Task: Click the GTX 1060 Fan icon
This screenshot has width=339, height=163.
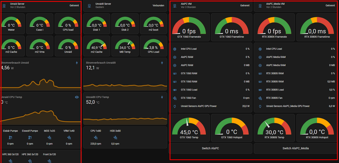Action: [175, 98]
